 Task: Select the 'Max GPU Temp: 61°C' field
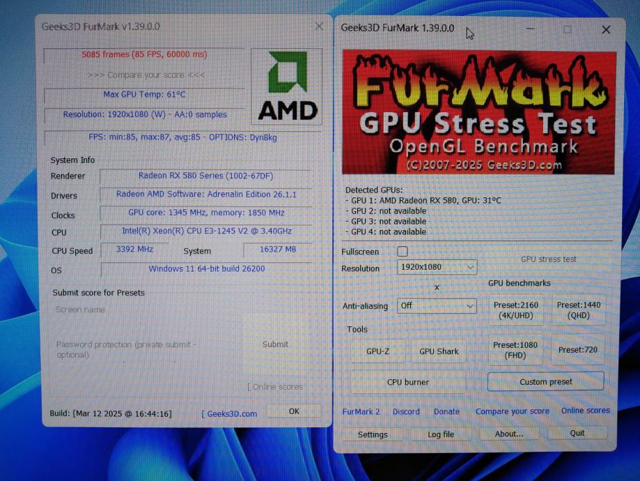click(144, 94)
